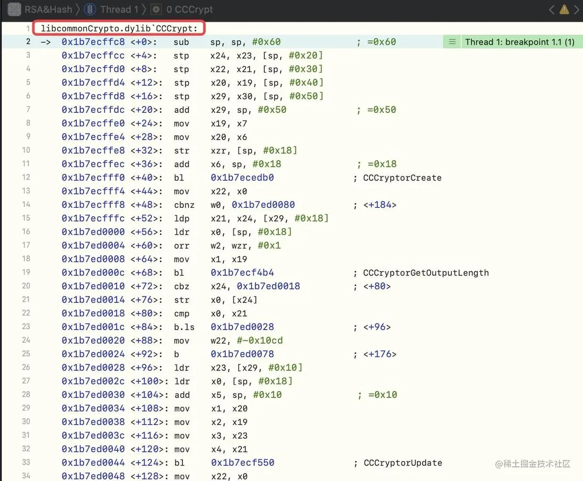Click the breakpoint annotation lines icon
The image size is (583, 481).
(452, 42)
